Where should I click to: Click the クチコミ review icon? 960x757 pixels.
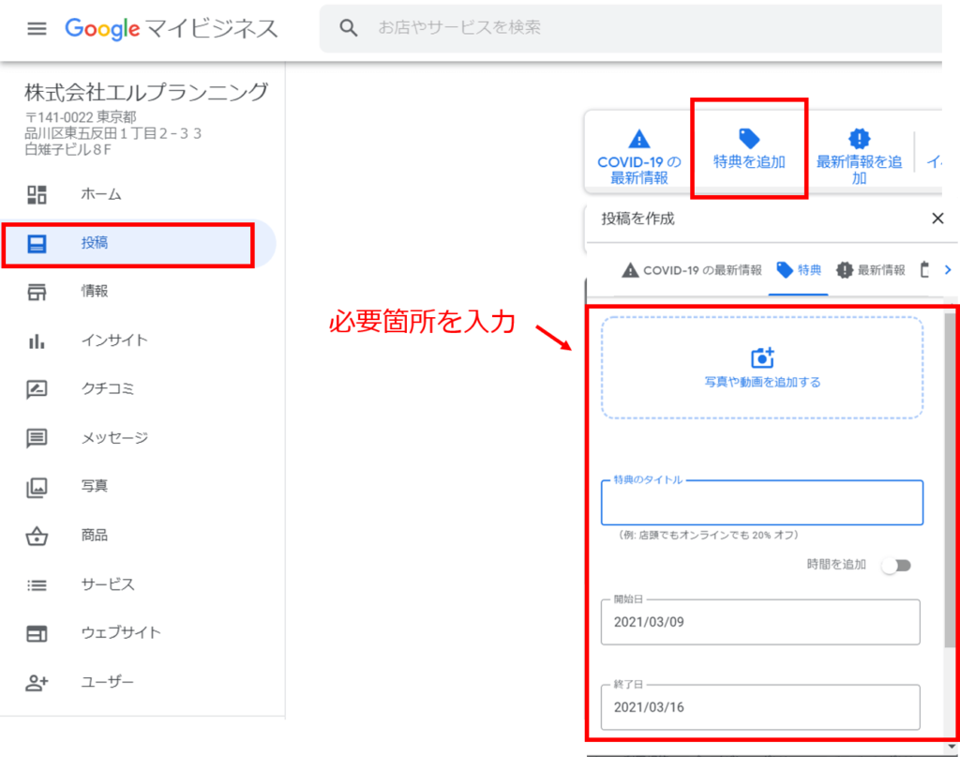[x=37, y=389]
